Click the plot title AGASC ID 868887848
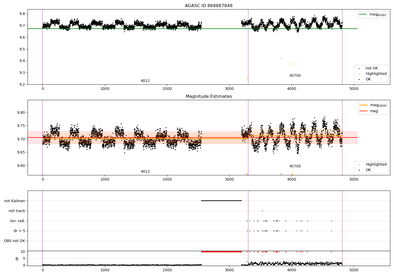 click(209, 6)
